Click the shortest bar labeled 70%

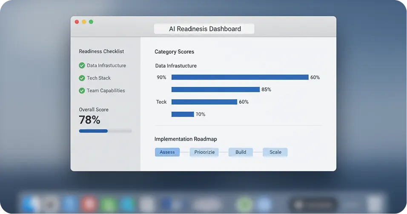pos(183,114)
